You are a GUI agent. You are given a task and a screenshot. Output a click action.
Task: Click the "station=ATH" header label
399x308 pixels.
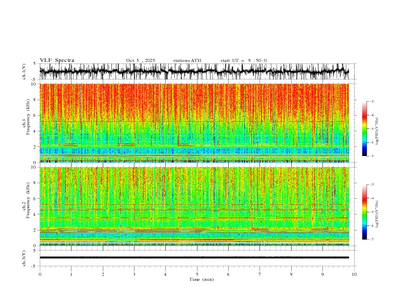tap(187, 60)
